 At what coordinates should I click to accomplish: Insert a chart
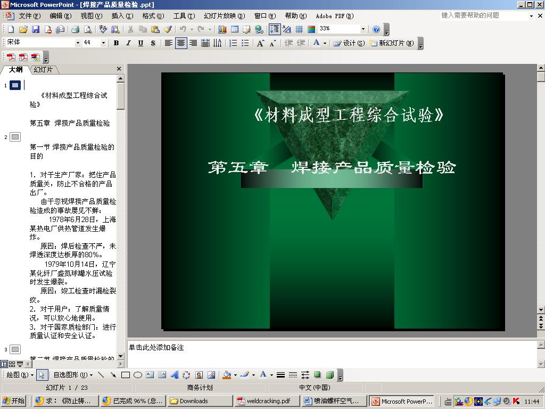pos(222,30)
